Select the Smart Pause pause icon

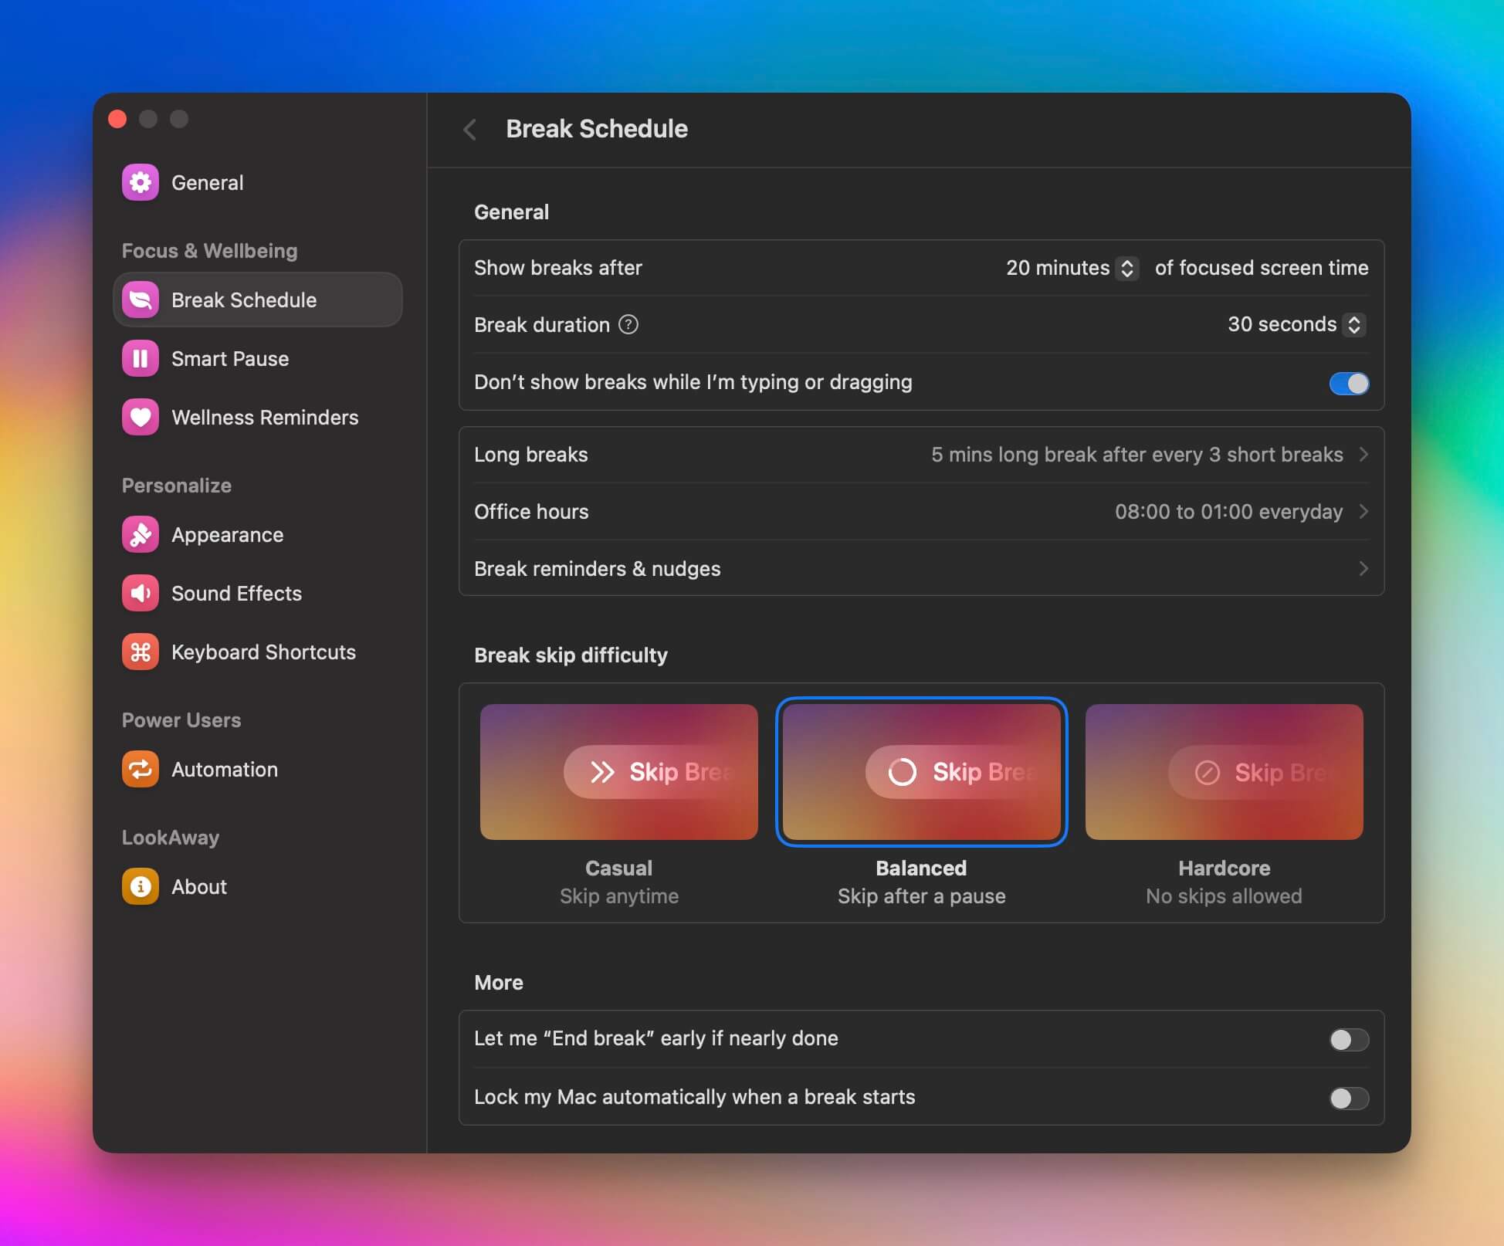140,358
